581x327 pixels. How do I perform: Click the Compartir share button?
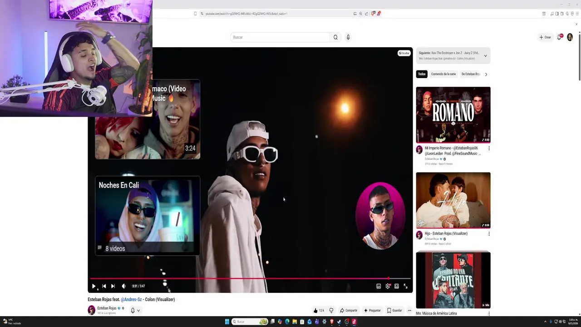[x=349, y=311]
